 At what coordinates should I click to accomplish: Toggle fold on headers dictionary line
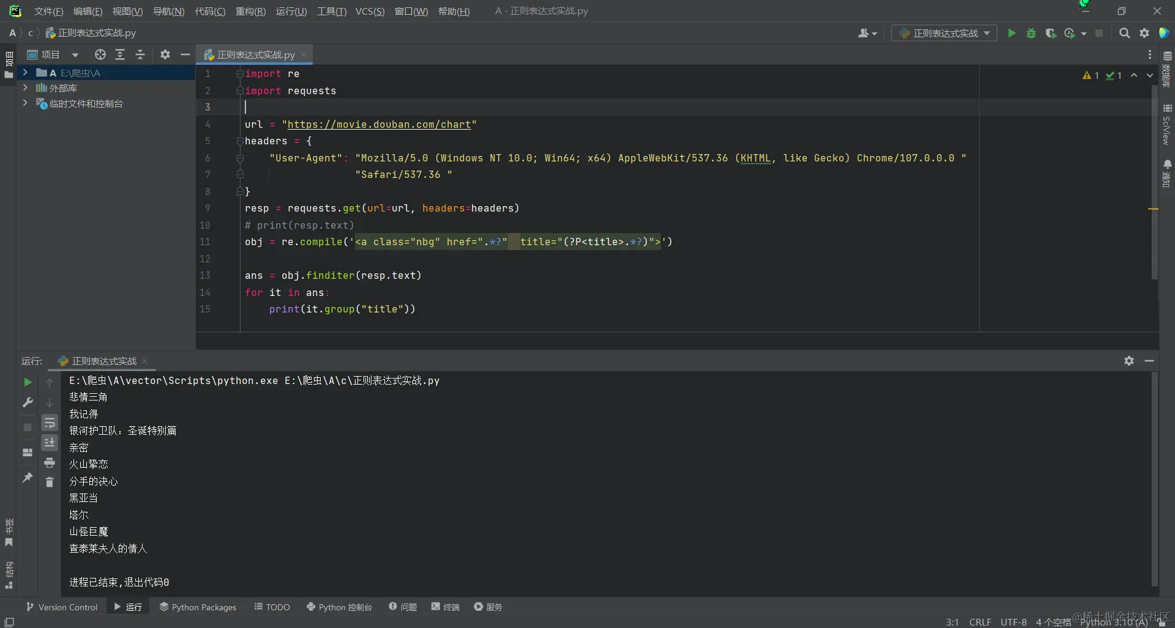[x=240, y=141]
